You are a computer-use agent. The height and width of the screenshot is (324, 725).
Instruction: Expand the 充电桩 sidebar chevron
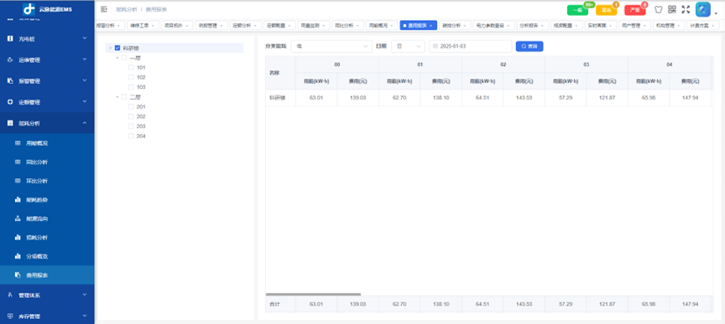coord(85,39)
